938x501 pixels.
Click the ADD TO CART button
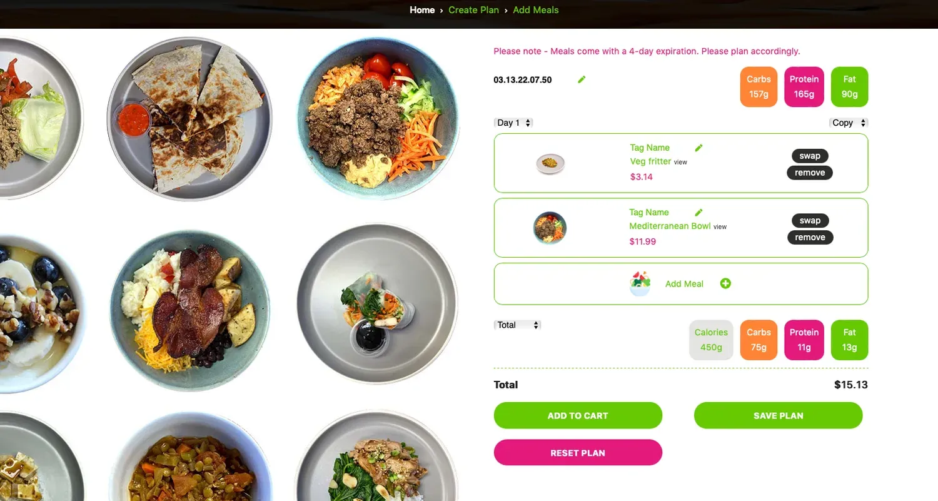[x=578, y=415]
